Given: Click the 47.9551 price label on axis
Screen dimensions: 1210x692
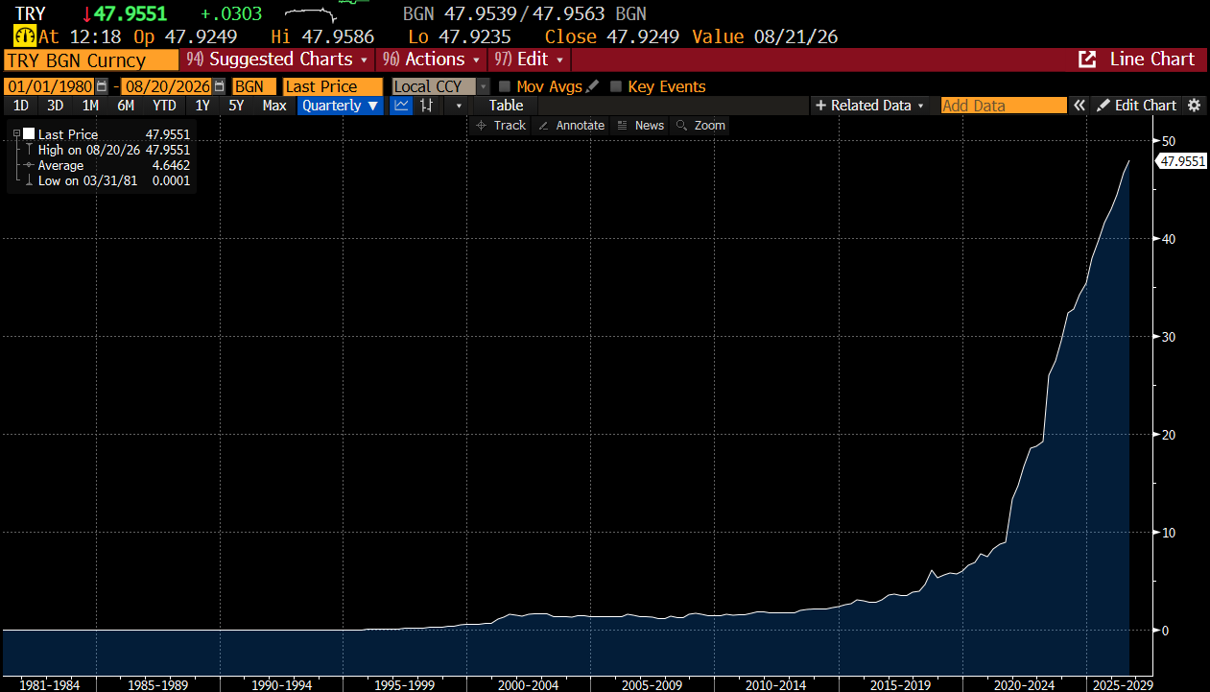Looking at the screenshot, I should [1182, 161].
